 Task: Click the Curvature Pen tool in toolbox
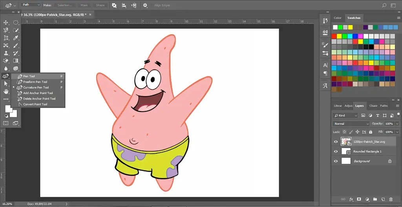(x=5, y=76)
